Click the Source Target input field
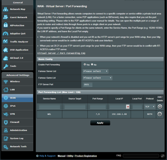 (75, 107)
